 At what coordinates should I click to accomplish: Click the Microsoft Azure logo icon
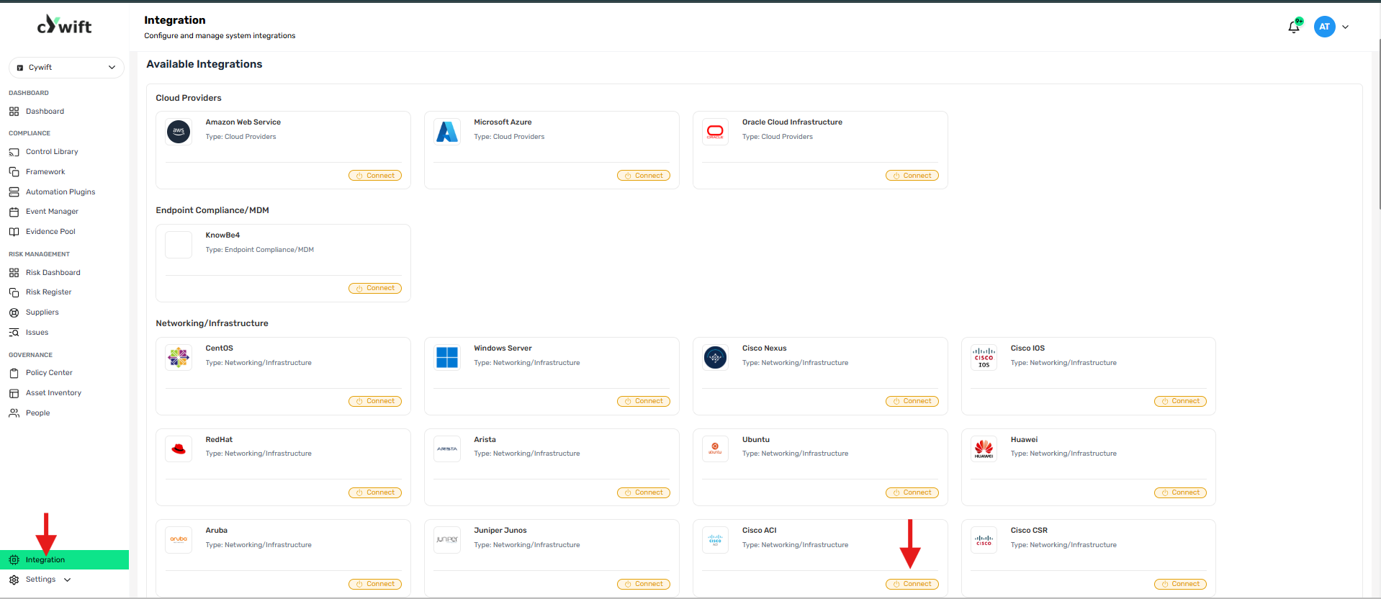447,132
